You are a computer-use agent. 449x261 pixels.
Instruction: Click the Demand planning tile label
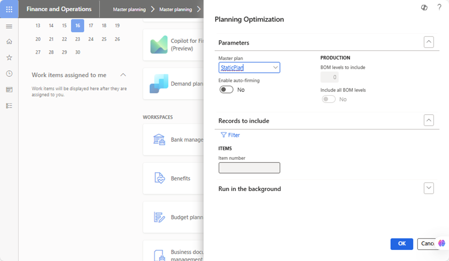click(187, 84)
